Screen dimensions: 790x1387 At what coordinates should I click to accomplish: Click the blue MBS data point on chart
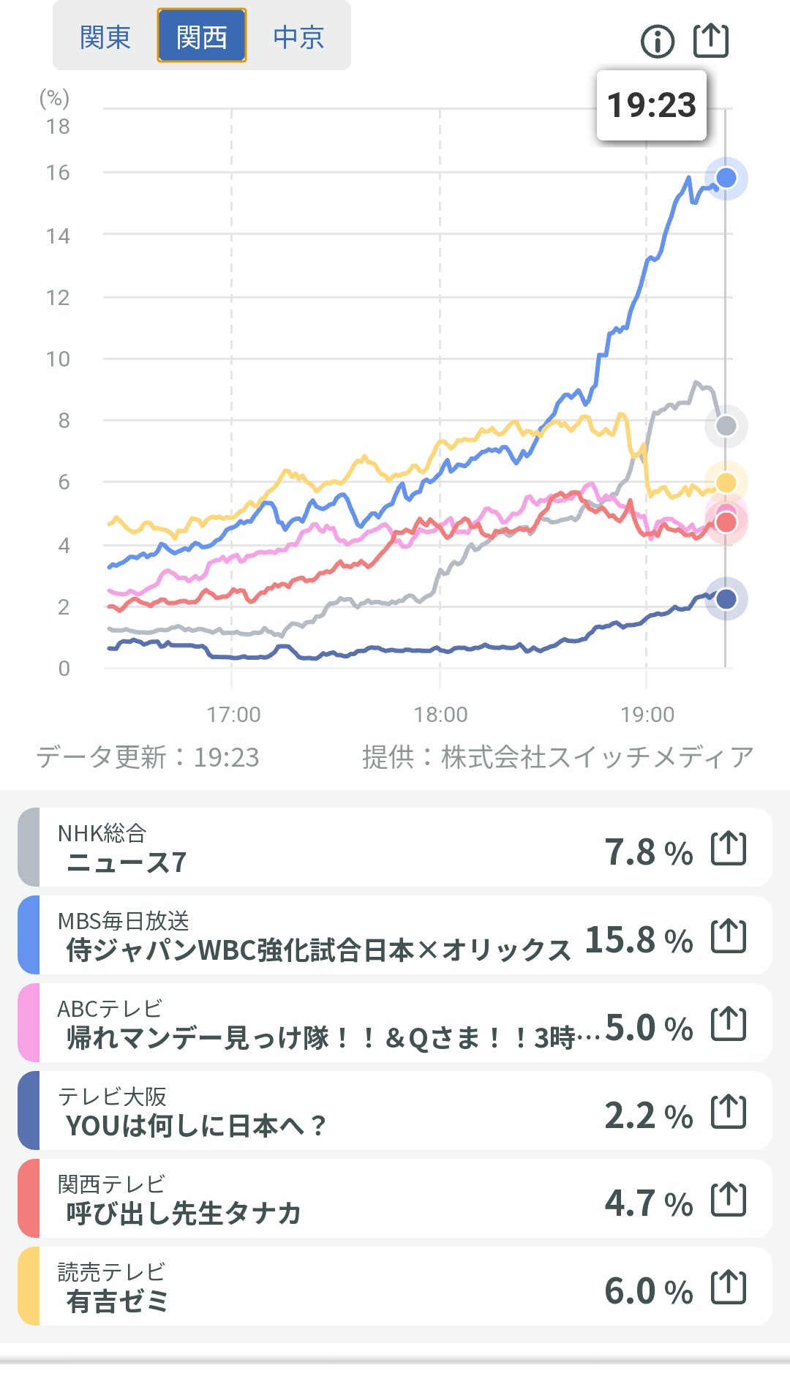coord(726,178)
